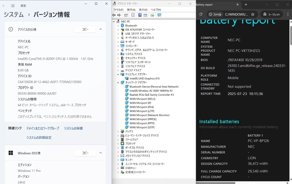The width and height of the screenshot is (292, 184).
Task: Click the NEC-PC root computer icon in Device Manager
Action: pos(118,21)
